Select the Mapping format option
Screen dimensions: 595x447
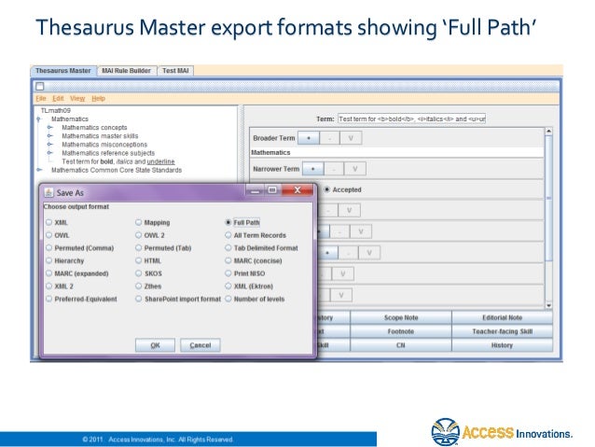click(139, 222)
